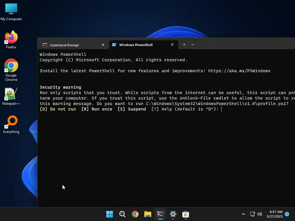Screen dimensions: 295x221
Task: Click the volume speaker tray icon
Action: coord(260,214)
